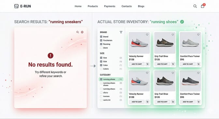Favorite the upper Grip Trail Shoe heart
Screen dimensions: 219x119
coord(173,35)
